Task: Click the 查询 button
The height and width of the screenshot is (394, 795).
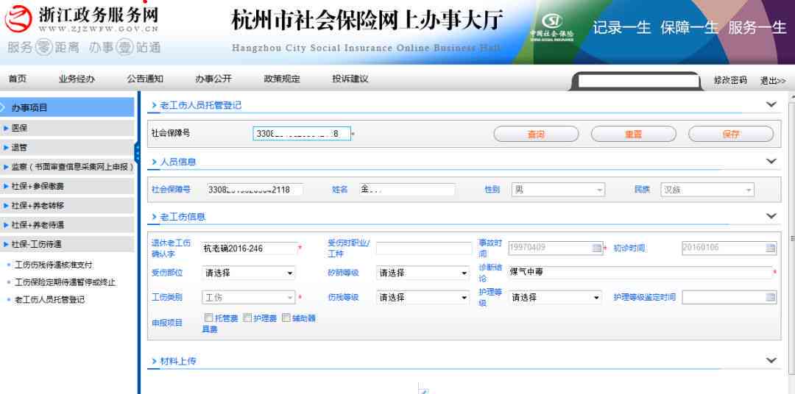Action: point(536,135)
